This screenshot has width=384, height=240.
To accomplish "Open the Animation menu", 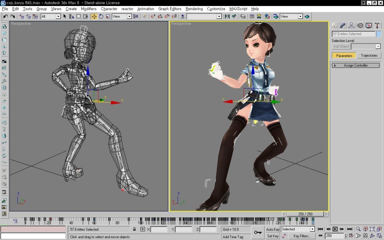I will point(146,9).
